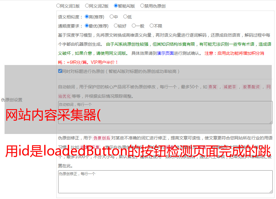Choose the 智能AI版 radio option
Viewport: 276px width, 199px height.
[x=116, y=6]
